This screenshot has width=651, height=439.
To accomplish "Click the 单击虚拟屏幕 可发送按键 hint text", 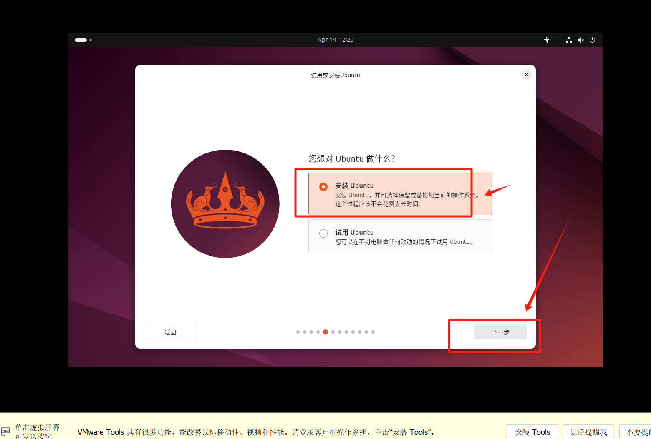I will coord(37,431).
